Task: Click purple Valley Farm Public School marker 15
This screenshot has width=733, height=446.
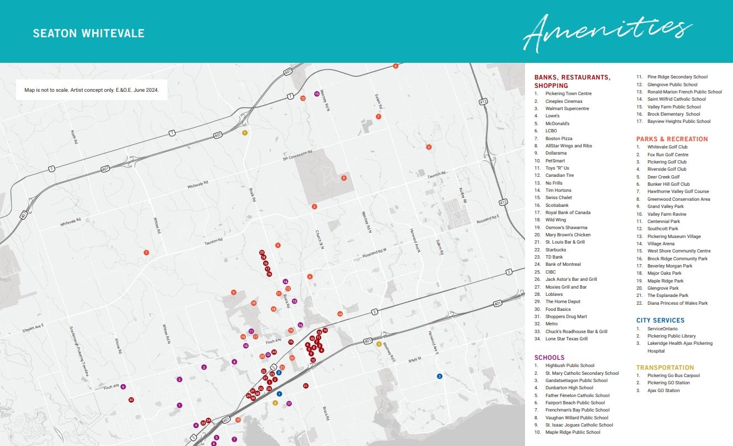Action: coord(317,94)
